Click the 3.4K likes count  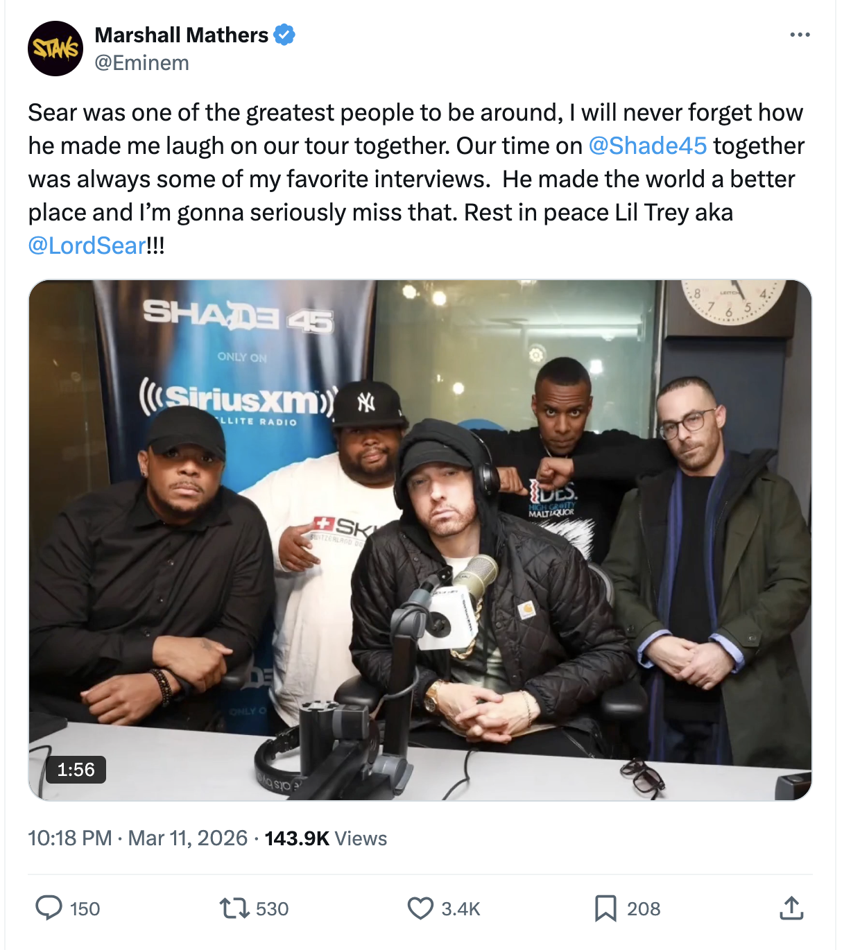pyautogui.click(x=461, y=909)
